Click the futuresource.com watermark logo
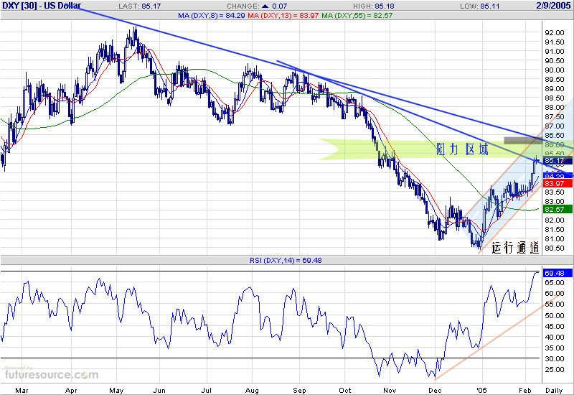574x395 pixels. pyautogui.click(x=51, y=374)
